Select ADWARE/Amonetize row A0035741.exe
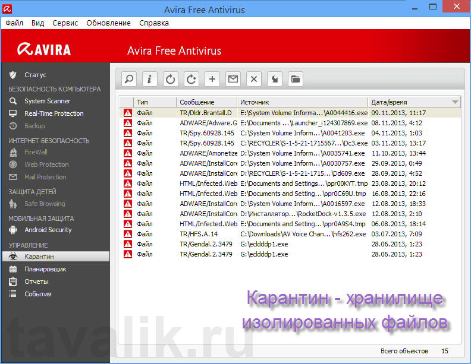471x364 pixels. [x=290, y=153]
